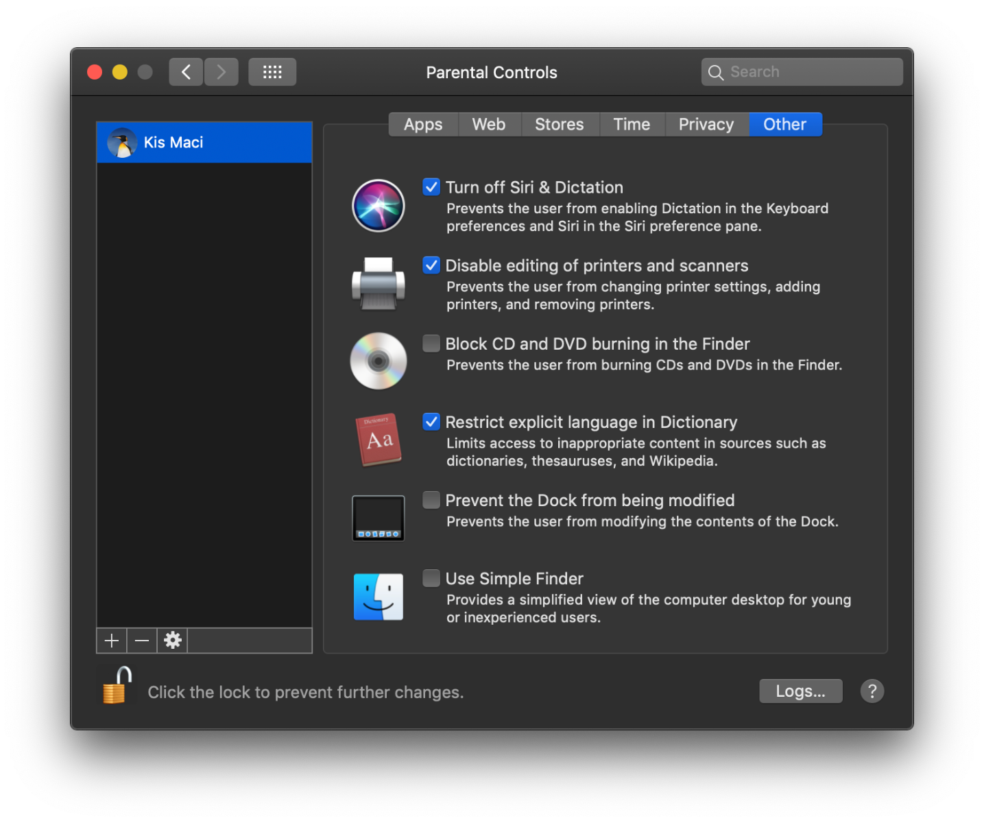
Task: Click the Siri icon
Action: [x=378, y=206]
